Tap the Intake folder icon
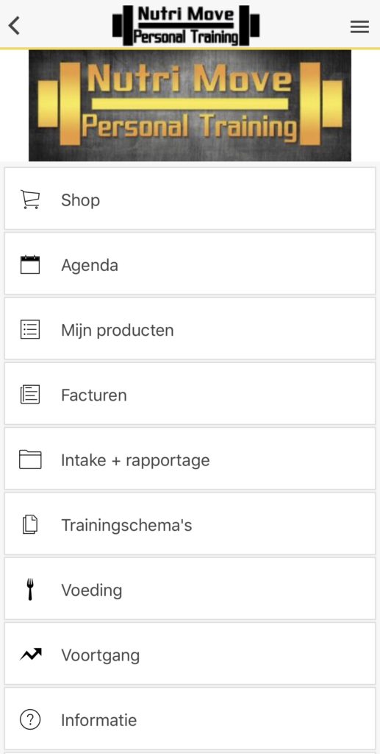Image resolution: width=380 pixels, height=754 pixels. click(30, 459)
